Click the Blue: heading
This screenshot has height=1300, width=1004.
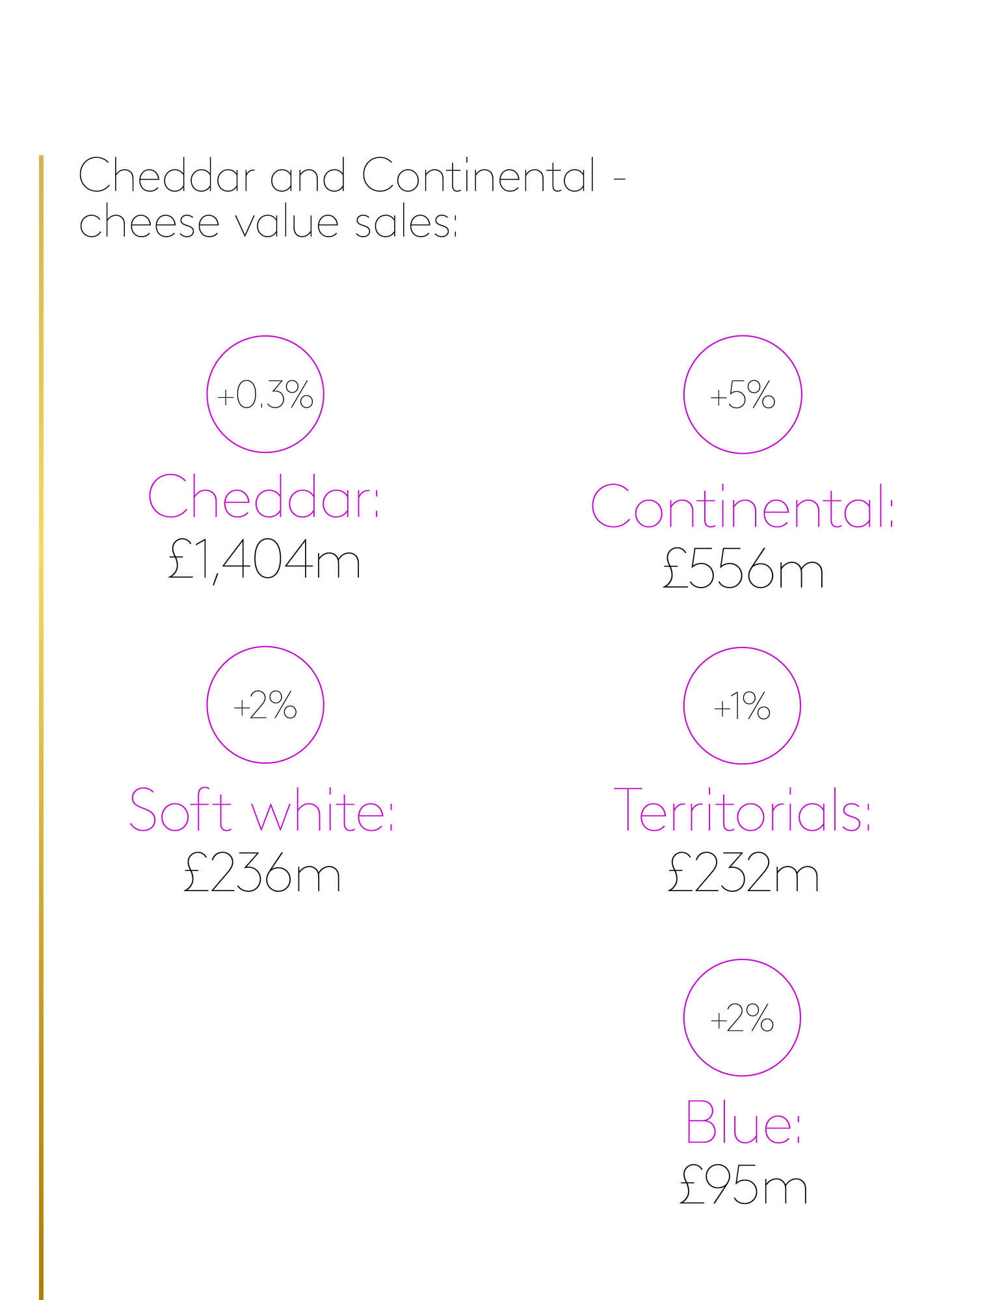[x=744, y=1121]
